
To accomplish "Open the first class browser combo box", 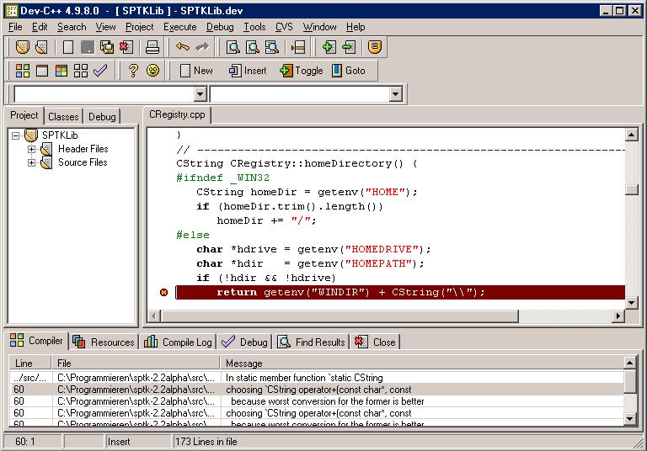I will 201,94.
